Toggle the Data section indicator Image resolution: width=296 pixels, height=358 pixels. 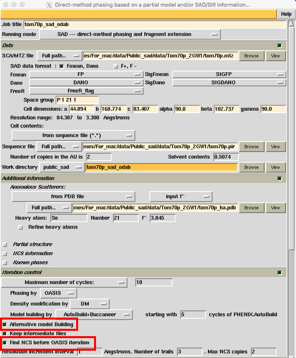(x=280, y=45)
